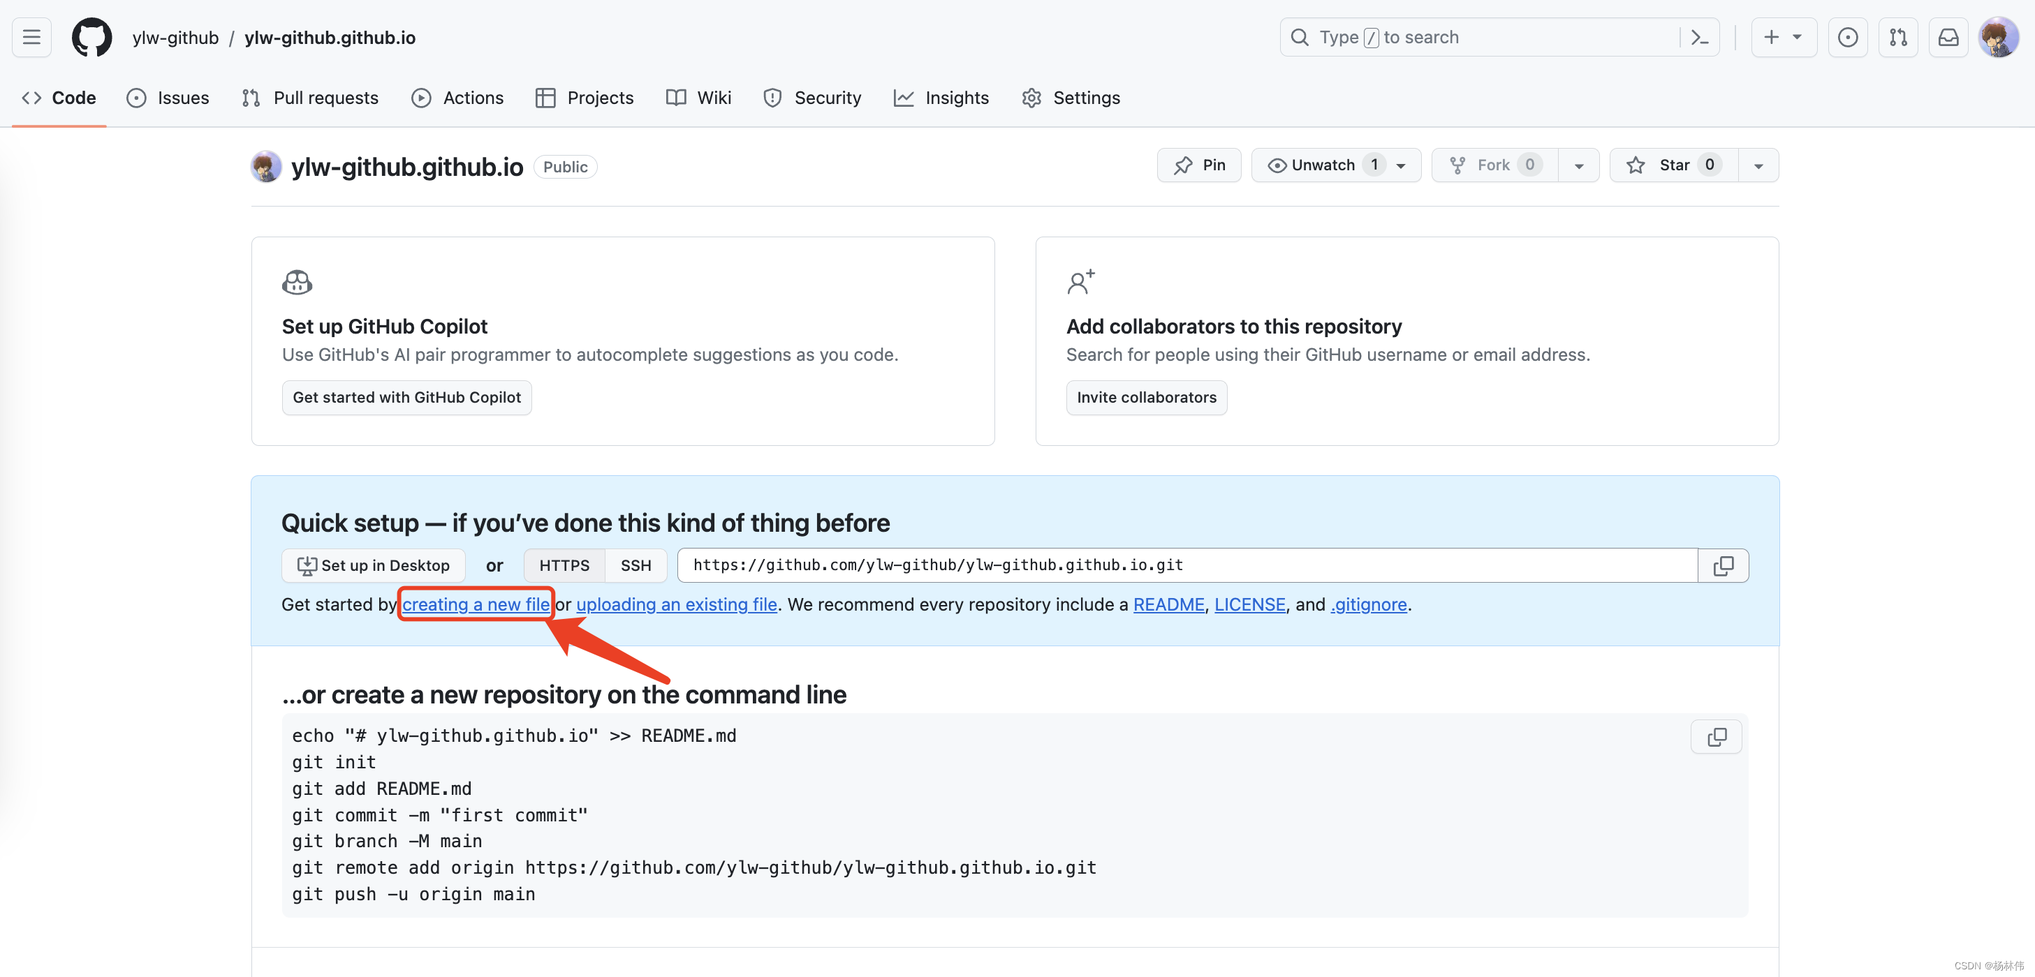
Task: Click Set up in Desktop button
Action: [373, 565]
